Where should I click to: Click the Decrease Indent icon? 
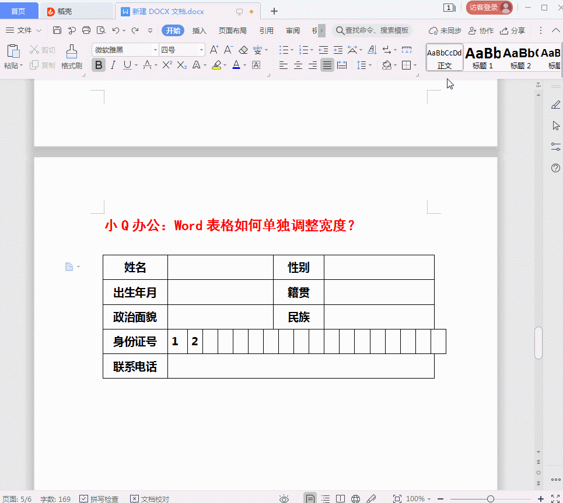[x=323, y=50]
